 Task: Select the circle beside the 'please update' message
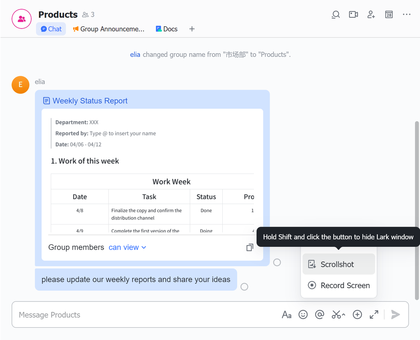pyautogui.click(x=244, y=287)
